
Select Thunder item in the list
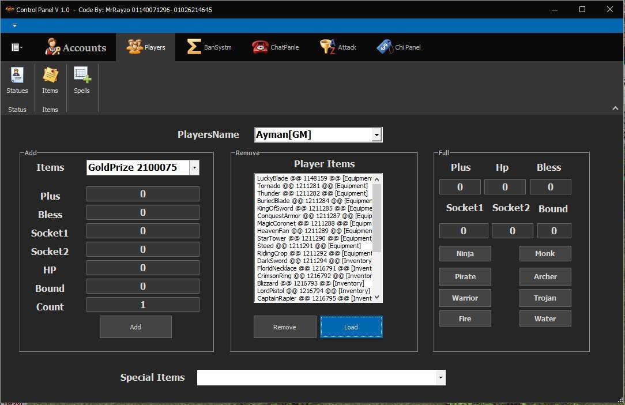coord(314,193)
